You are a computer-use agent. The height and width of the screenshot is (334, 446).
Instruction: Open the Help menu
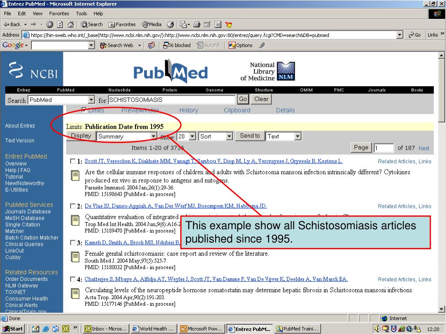click(x=98, y=13)
